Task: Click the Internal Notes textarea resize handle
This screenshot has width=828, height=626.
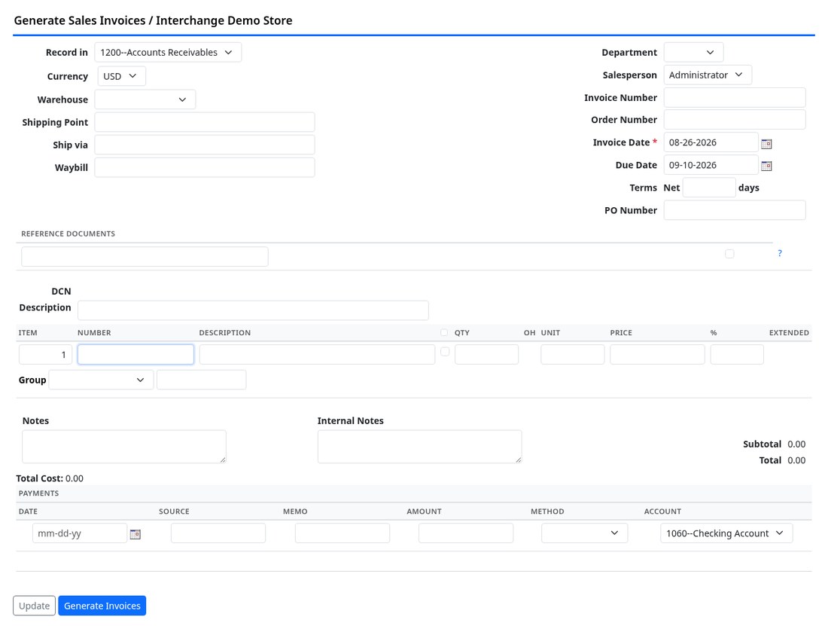Action: pyautogui.click(x=518, y=460)
